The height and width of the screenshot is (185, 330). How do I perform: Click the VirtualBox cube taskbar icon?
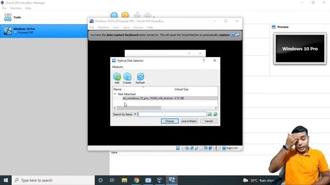coord(160,180)
